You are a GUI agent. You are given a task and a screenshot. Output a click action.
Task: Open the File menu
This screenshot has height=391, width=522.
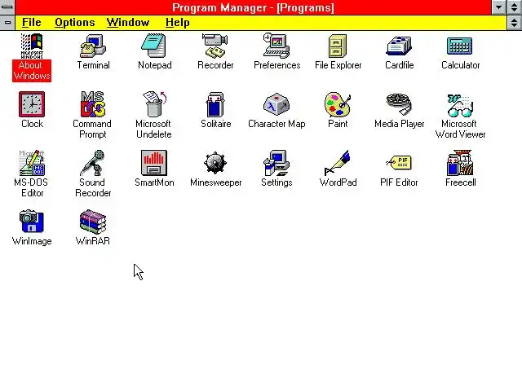[32, 23]
